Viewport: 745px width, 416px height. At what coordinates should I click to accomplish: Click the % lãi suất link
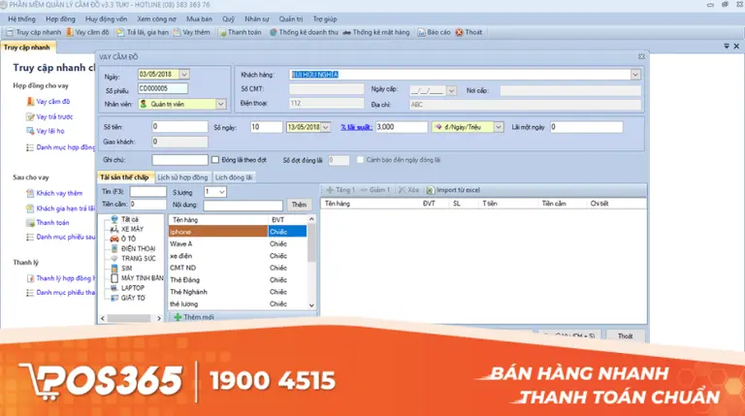pyautogui.click(x=356, y=127)
